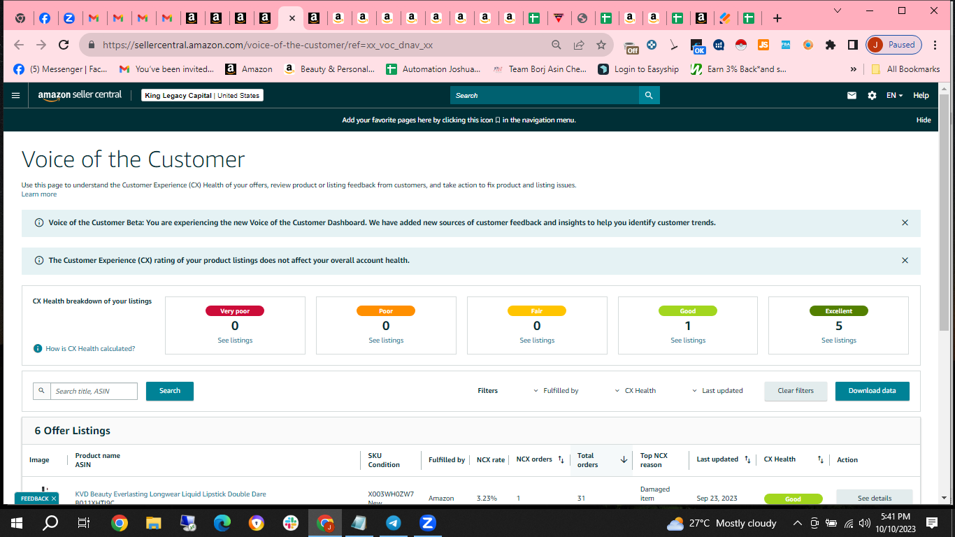Sort listings by Total orders arrow
The width and height of the screenshot is (955, 537).
pos(624,459)
